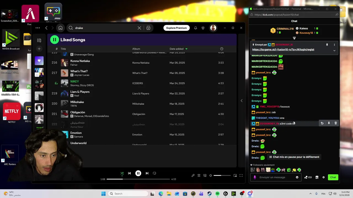
Task: Mute Spotify volume speaker icon
Action: [x=210, y=175]
